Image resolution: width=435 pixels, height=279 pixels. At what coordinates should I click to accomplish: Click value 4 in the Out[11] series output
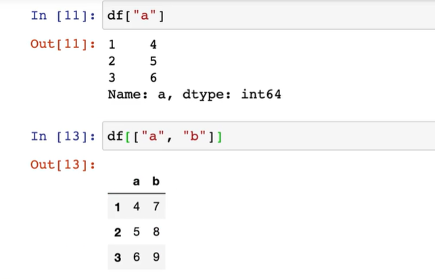(154, 45)
